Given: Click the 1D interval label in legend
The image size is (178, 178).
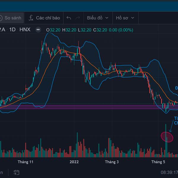Looking at the screenshot, I should 12,30.
